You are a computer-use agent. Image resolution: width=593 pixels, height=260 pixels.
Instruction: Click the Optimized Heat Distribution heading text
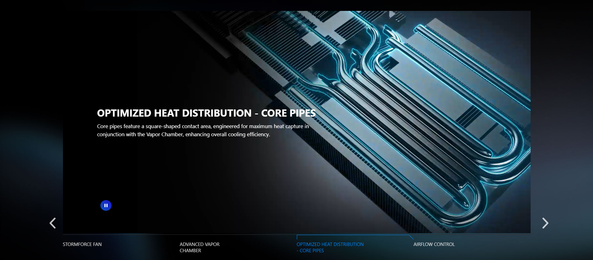pyautogui.click(x=174, y=113)
